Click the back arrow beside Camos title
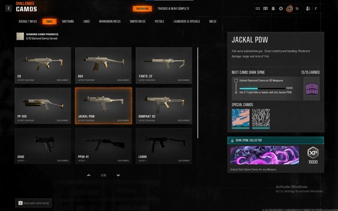The width and height of the screenshot is (338, 211). click(9, 9)
